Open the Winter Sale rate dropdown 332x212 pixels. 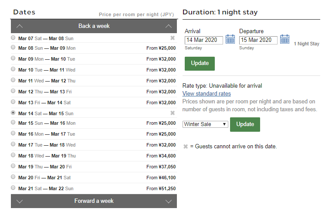pos(205,124)
